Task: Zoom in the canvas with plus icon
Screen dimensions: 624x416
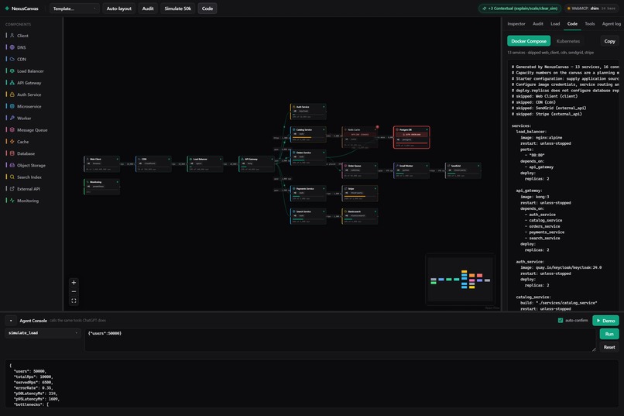Action: coord(74,283)
